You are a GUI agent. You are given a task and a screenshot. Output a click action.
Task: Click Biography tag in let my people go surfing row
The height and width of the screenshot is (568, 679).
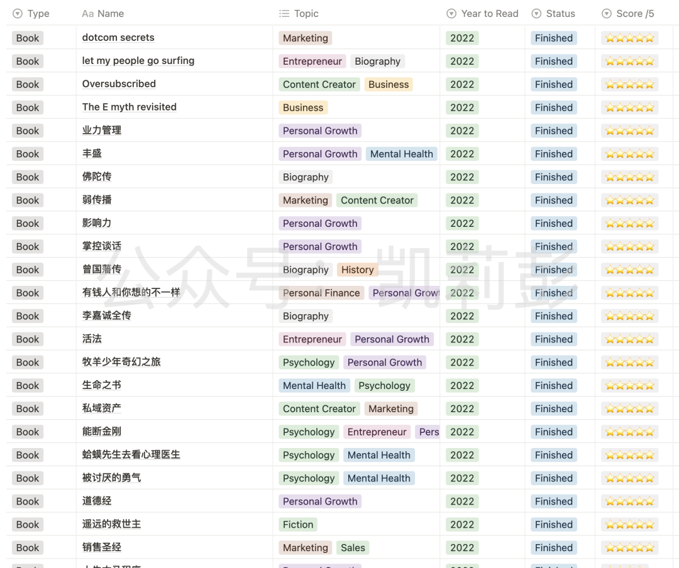tap(378, 61)
